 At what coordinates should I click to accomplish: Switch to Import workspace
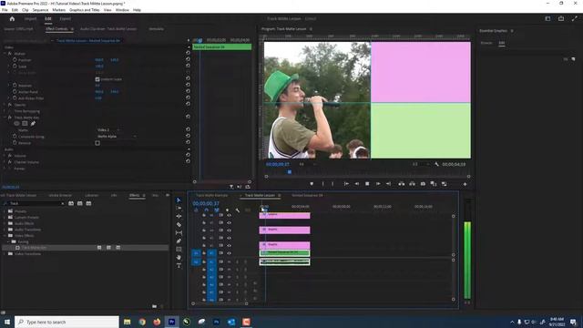(x=30, y=18)
